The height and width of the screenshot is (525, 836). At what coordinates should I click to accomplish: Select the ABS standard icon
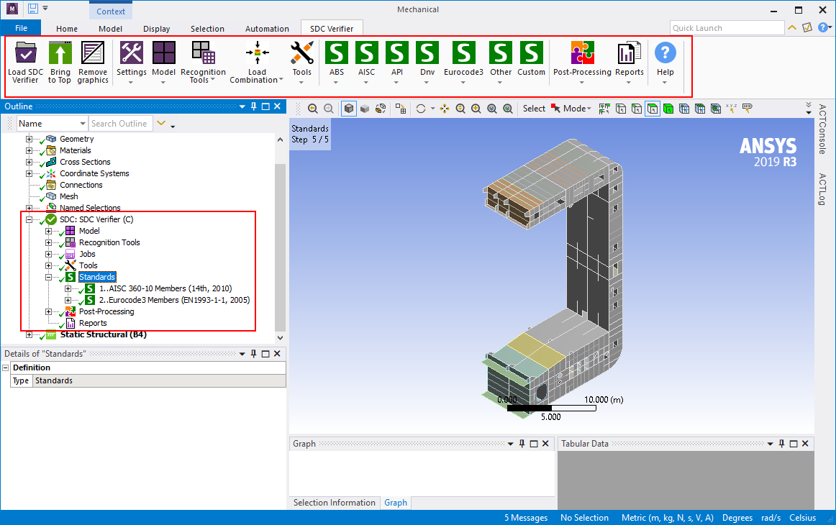pyautogui.click(x=337, y=52)
